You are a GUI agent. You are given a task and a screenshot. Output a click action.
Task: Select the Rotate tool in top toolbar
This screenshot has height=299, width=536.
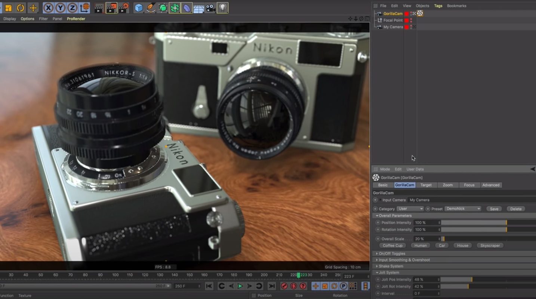point(21,7)
